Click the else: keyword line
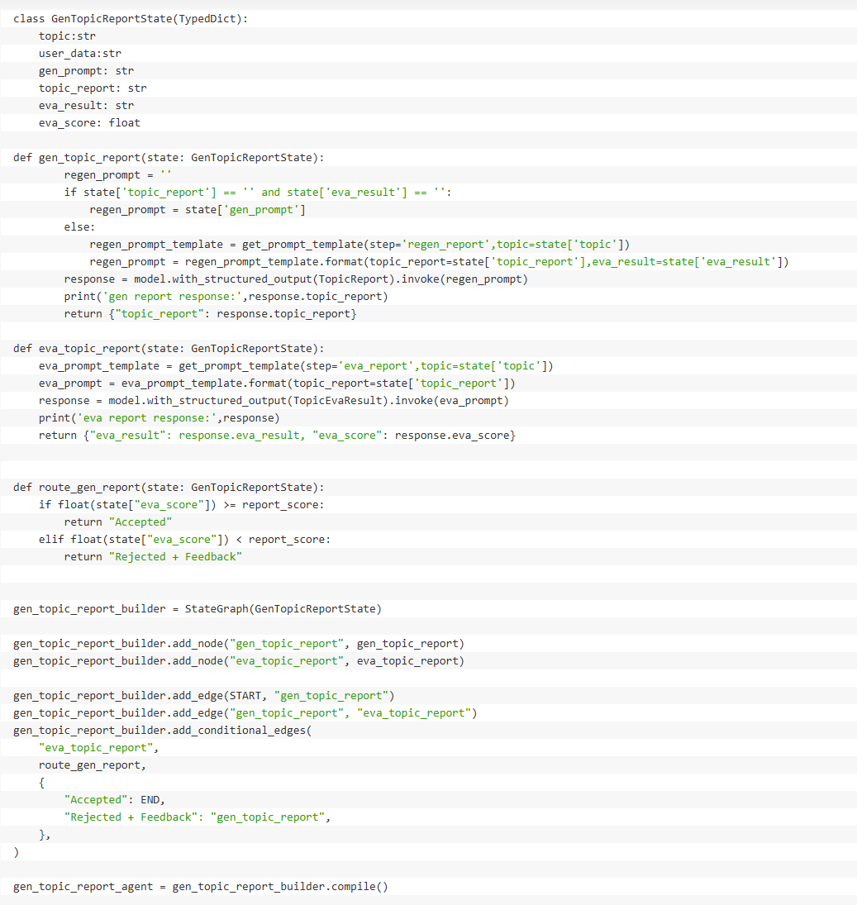The height and width of the screenshot is (905, 857). coord(79,226)
